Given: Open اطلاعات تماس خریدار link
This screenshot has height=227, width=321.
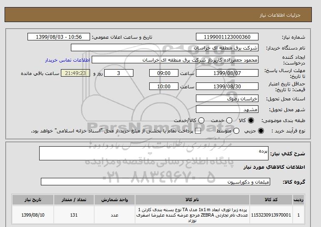Looking at the screenshot, I should 68,60.
